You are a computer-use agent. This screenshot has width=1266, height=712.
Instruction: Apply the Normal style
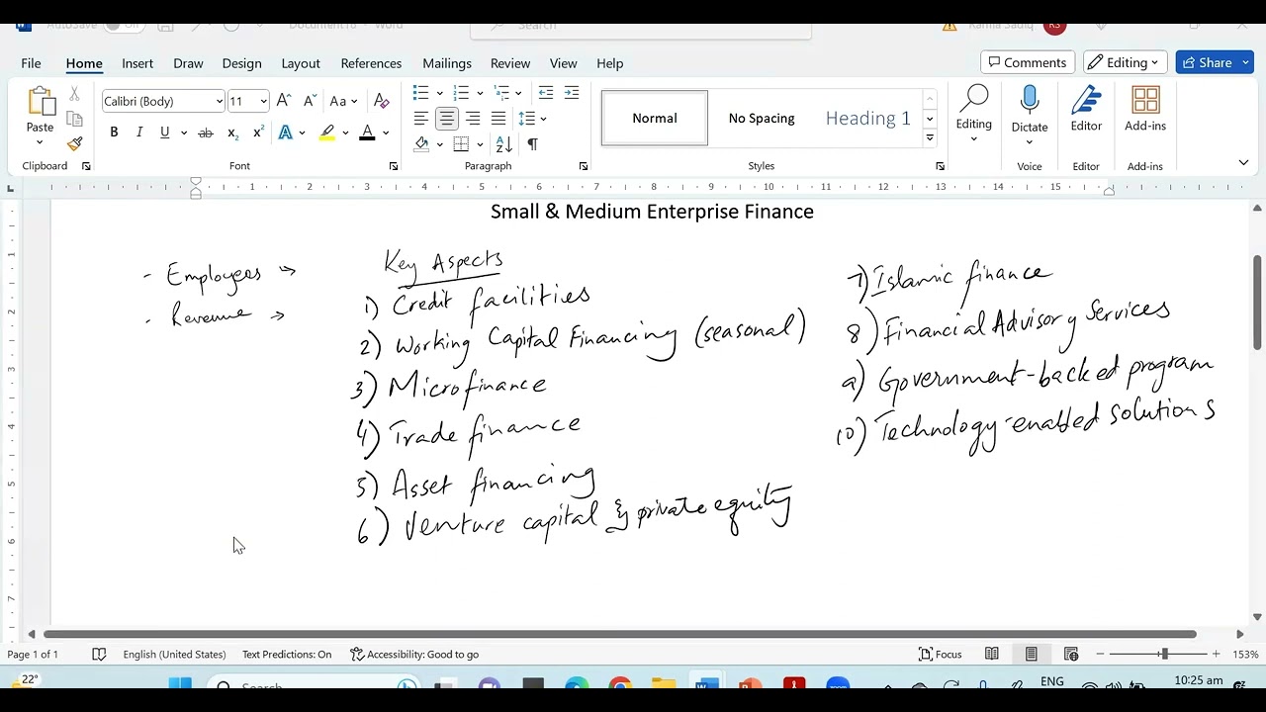pos(655,118)
